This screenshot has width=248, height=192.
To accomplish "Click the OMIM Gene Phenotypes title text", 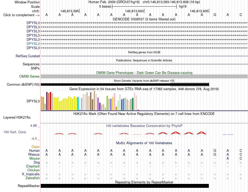I will (x=144, y=73).
